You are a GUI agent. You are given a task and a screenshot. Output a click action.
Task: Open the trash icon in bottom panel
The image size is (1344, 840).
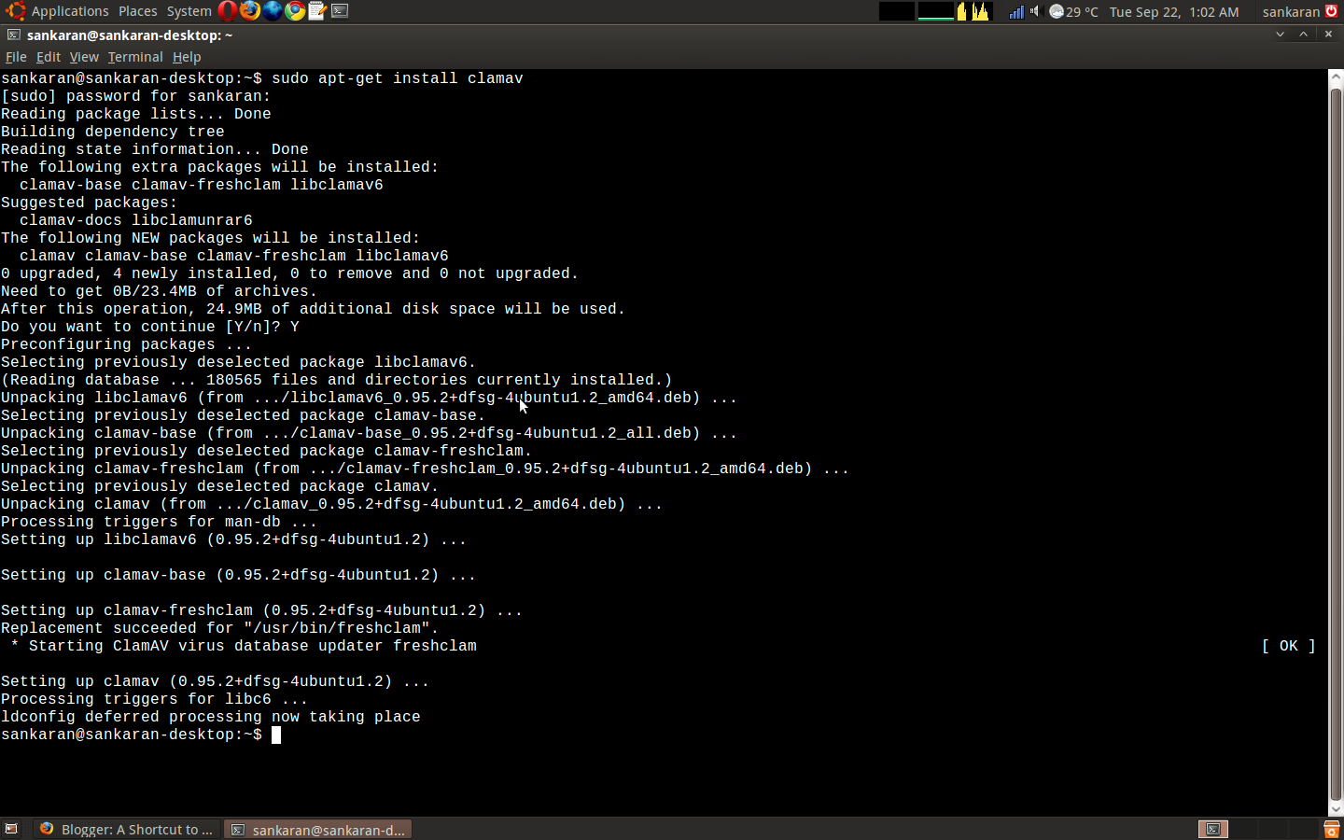point(1332,829)
